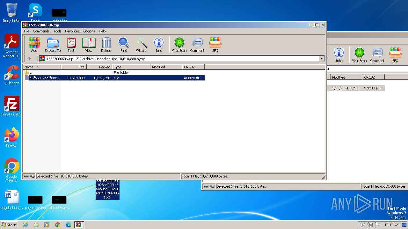Screen dimensions: 408x229
Task: Open Windows Explorer folder from taskbar
Action: (36, 225)
